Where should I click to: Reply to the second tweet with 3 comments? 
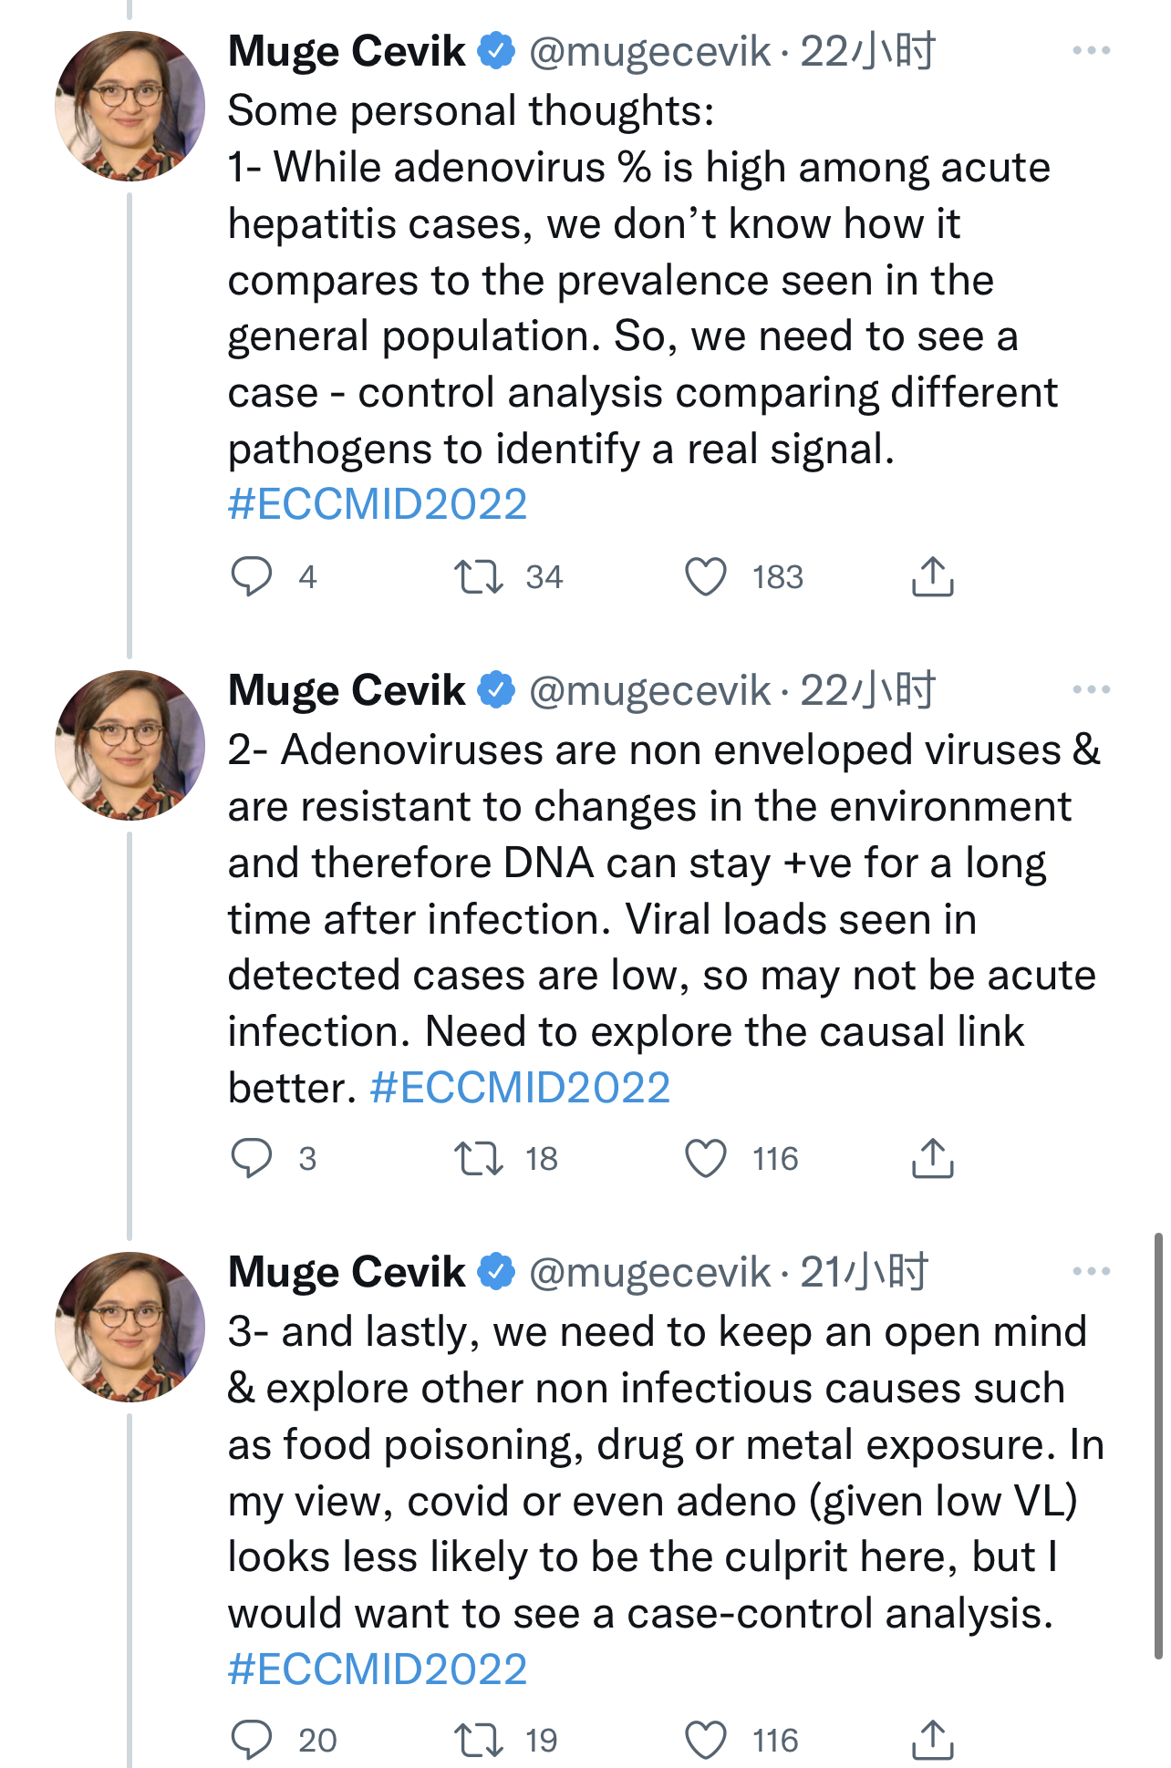click(252, 1158)
